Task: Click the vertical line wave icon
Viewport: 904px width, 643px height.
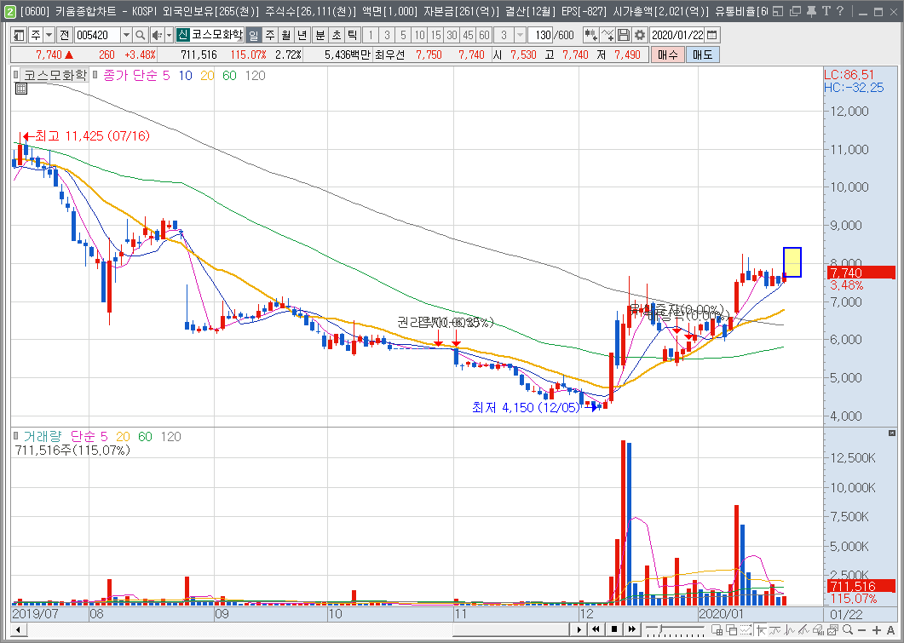Action: (791, 629)
